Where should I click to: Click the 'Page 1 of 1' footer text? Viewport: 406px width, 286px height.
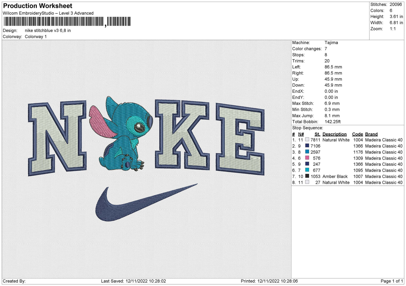[x=392, y=281]
